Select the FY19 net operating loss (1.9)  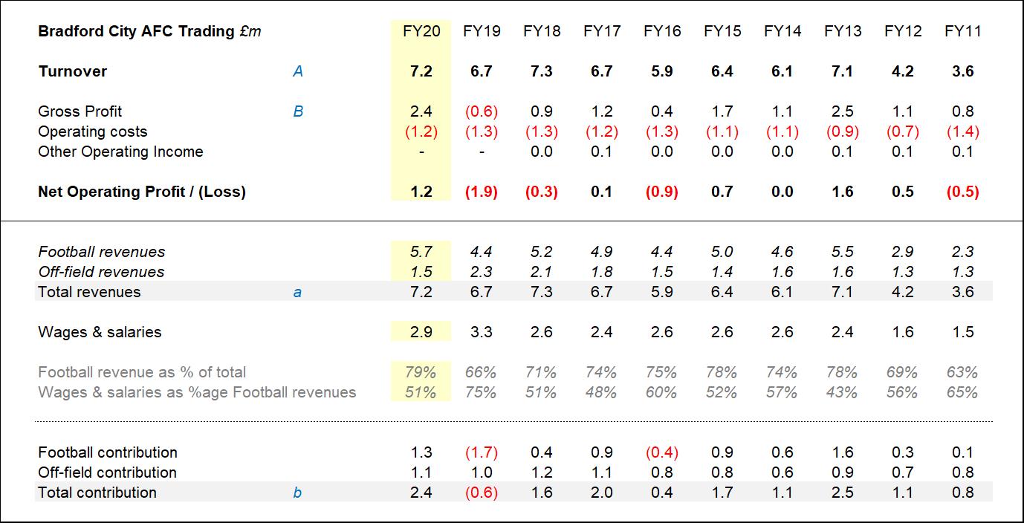click(x=481, y=192)
